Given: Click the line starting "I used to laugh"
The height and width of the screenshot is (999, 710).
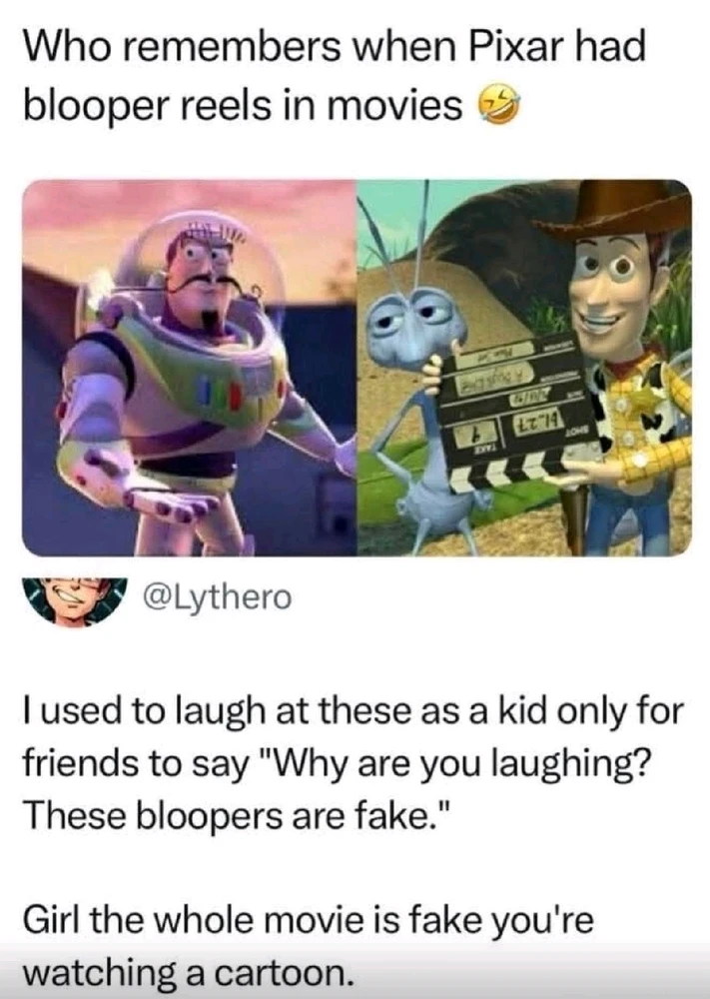Looking at the screenshot, I should [354, 711].
